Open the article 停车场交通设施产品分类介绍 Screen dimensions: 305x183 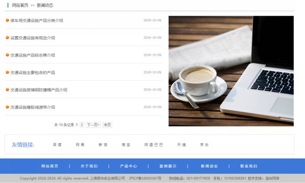[37, 20]
